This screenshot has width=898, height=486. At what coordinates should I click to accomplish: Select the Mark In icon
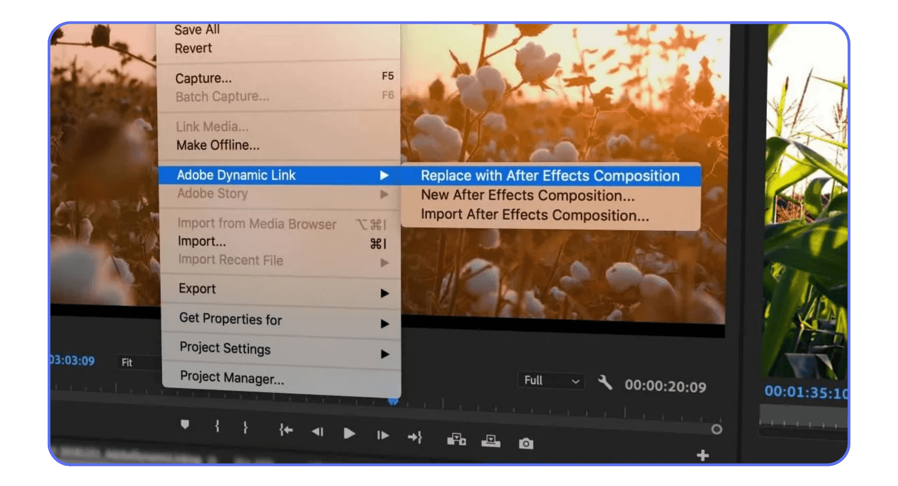point(217,426)
